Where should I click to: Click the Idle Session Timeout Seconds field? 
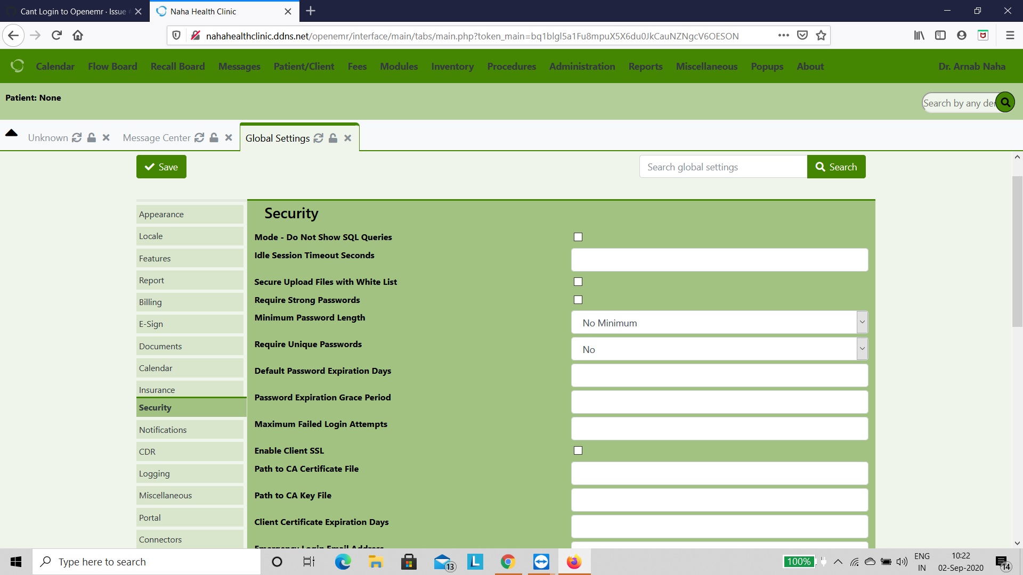pyautogui.click(x=719, y=260)
